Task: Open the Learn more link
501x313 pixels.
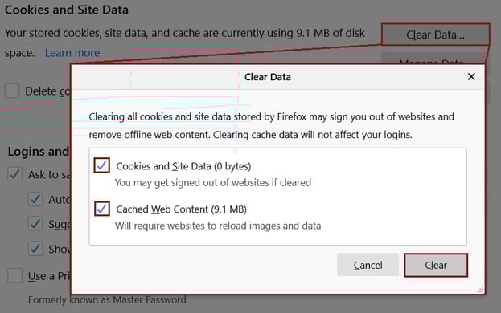Action: click(x=72, y=53)
